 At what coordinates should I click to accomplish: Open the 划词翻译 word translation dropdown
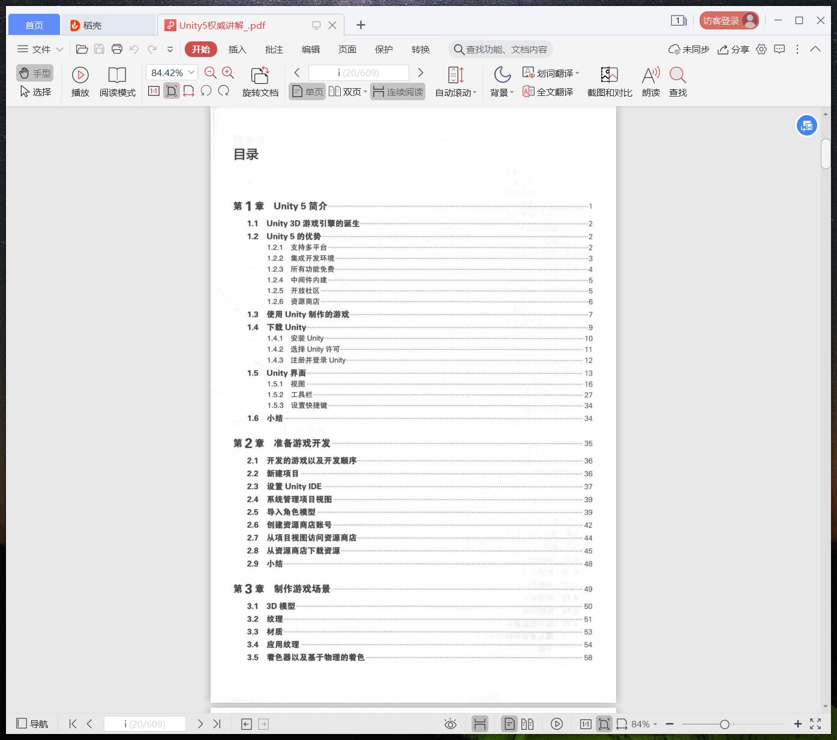pos(551,73)
